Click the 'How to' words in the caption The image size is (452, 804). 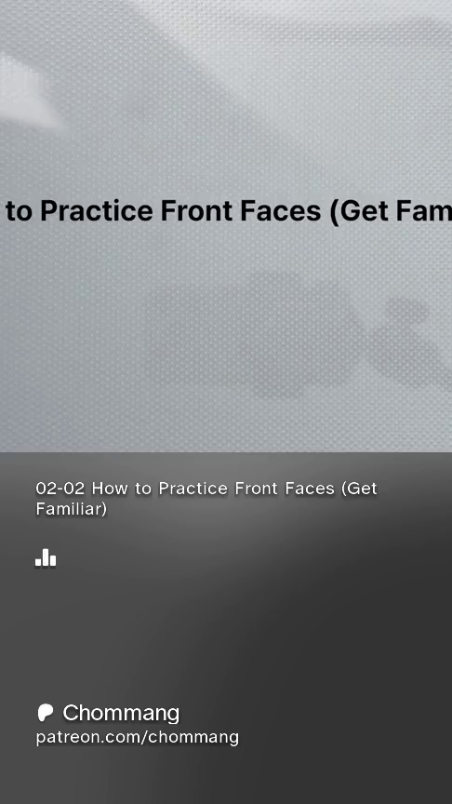coord(122,489)
